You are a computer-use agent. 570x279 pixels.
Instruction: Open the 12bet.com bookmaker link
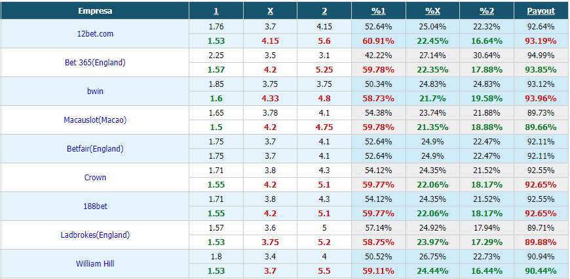(95, 34)
